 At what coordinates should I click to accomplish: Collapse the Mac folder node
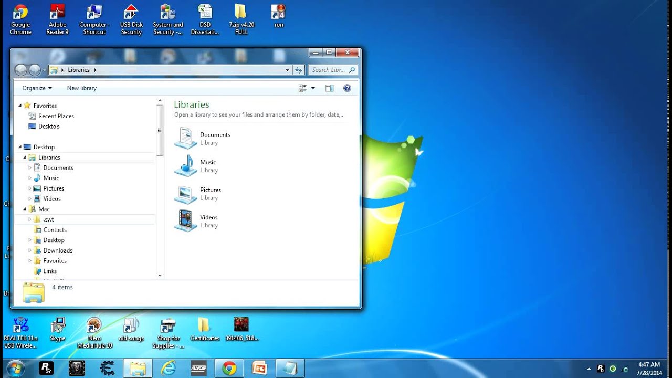tap(24, 208)
